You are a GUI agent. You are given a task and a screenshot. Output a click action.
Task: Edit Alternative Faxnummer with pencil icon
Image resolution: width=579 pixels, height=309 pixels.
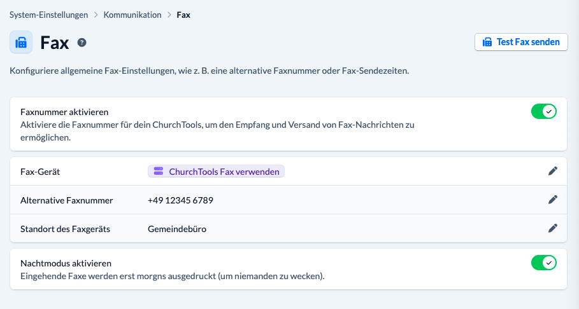552,200
